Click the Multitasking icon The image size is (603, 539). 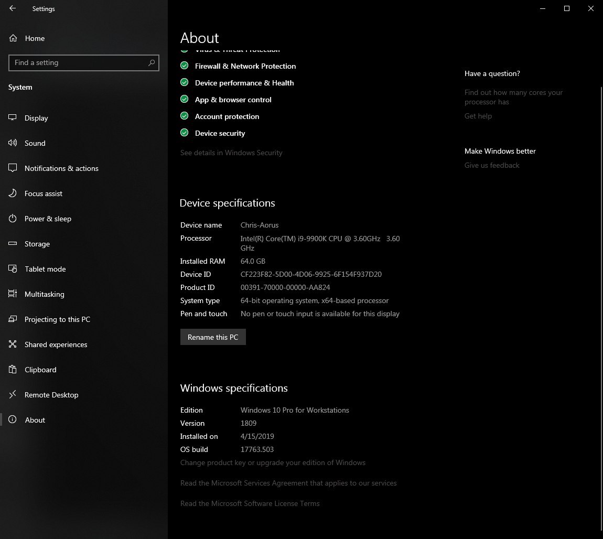coord(13,294)
